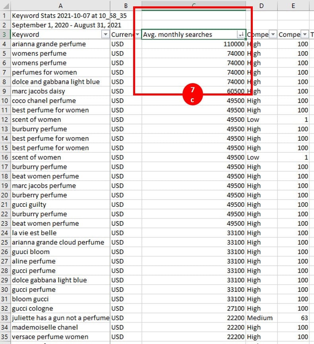This screenshot has width=314, height=344.
Task: Click the 27100 searches value cell
Action: [x=194, y=309]
